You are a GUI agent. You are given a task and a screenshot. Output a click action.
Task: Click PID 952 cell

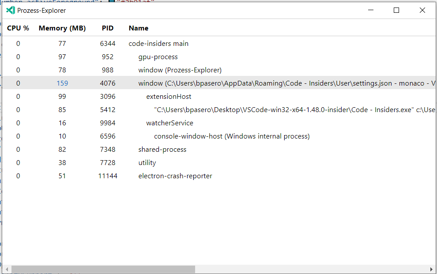point(108,57)
